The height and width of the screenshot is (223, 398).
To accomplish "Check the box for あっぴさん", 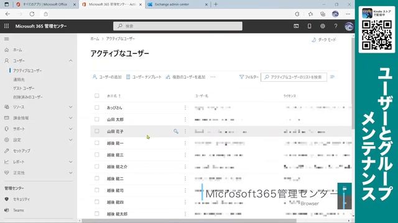I will [97, 107].
